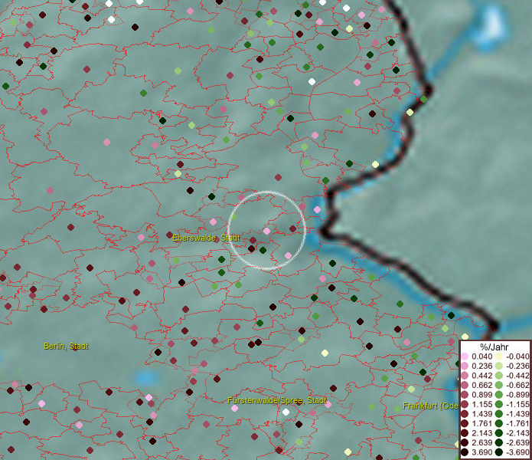Click the 0.442 legend color swatch
The height and width of the screenshot is (460, 532).
click(465, 376)
